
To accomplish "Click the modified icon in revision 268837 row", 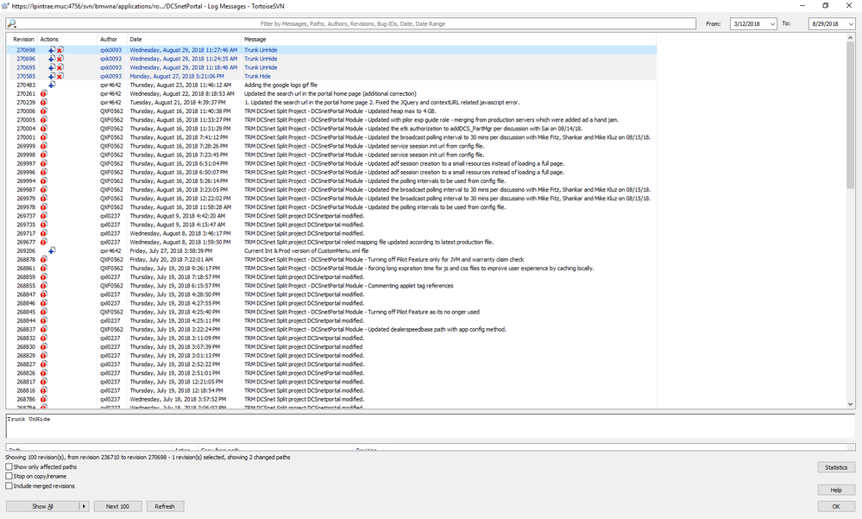I will pyautogui.click(x=43, y=330).
